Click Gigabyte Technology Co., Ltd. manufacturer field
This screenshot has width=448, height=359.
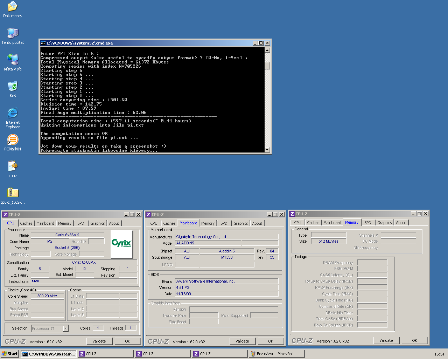tap(227, 237)
